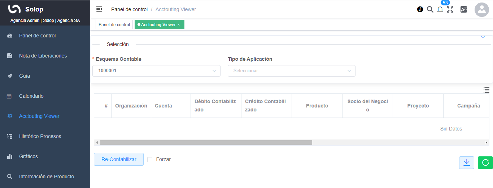493x188 pixels.
Task: Open the language translation icon
Action: tap(464, 10)
